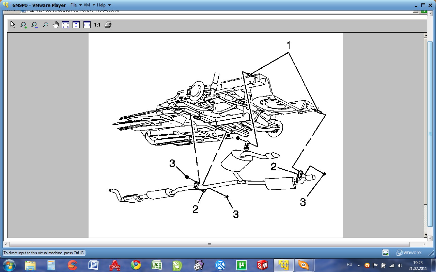436x272 pixels.
Task: Reset zoom to 1:1 scale
Action: pos(97,25)
